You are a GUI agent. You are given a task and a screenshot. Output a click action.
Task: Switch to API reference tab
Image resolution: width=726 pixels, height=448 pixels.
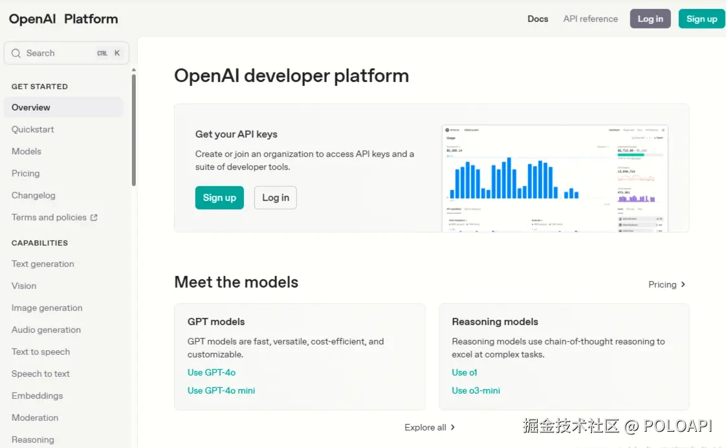[x=590, y=19]
